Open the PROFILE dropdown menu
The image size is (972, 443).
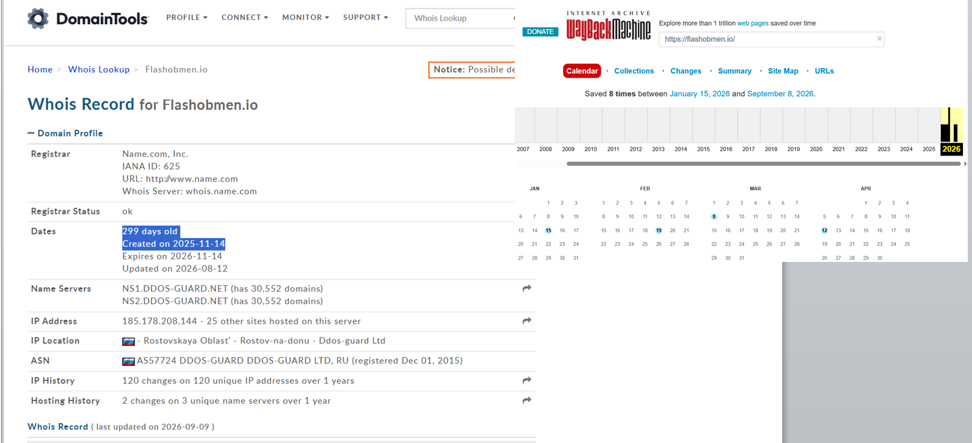(187, 18)
